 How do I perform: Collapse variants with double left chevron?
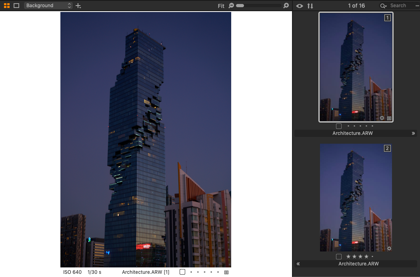tap(298, 264)
